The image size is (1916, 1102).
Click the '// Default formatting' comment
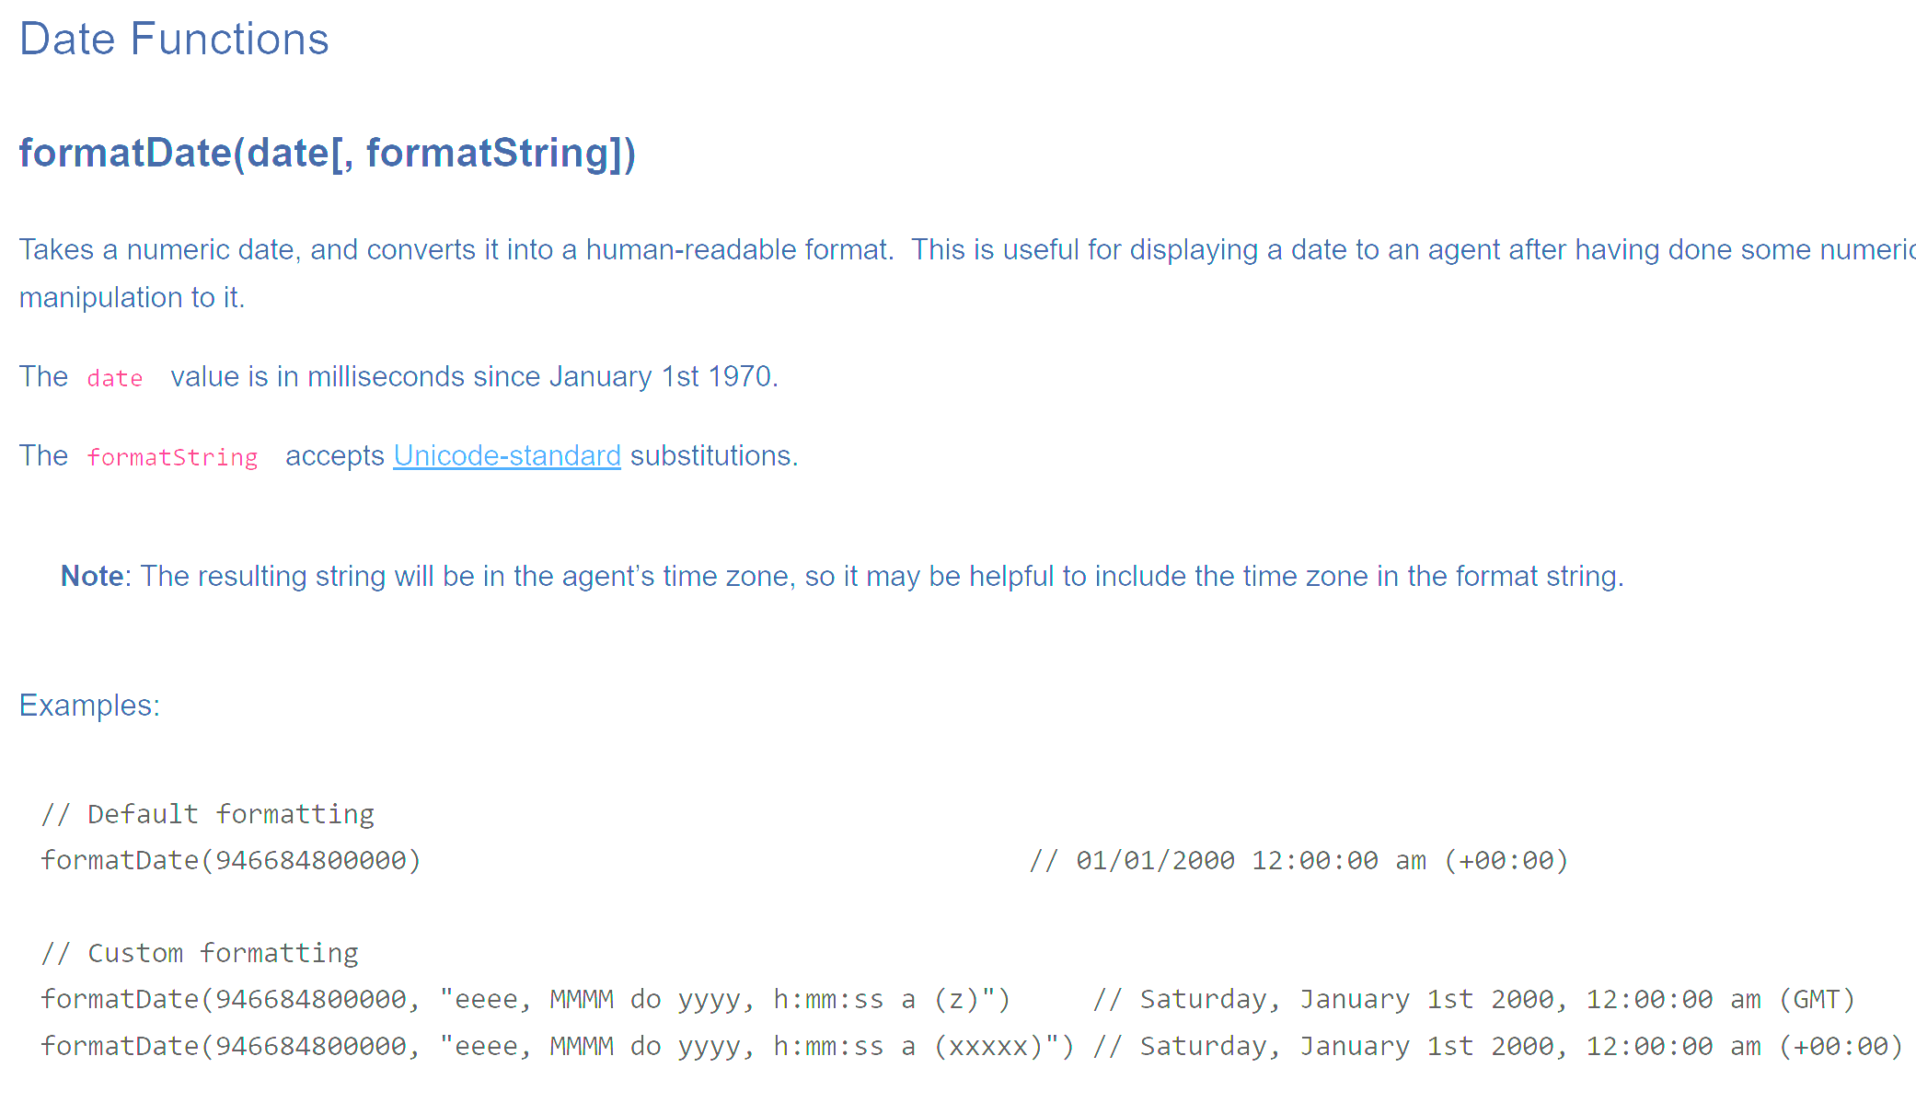pyautogui.click(x=208, y=814)
